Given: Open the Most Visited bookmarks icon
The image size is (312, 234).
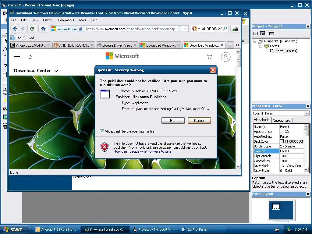Looking at the screenshot, I should [12, 38].
